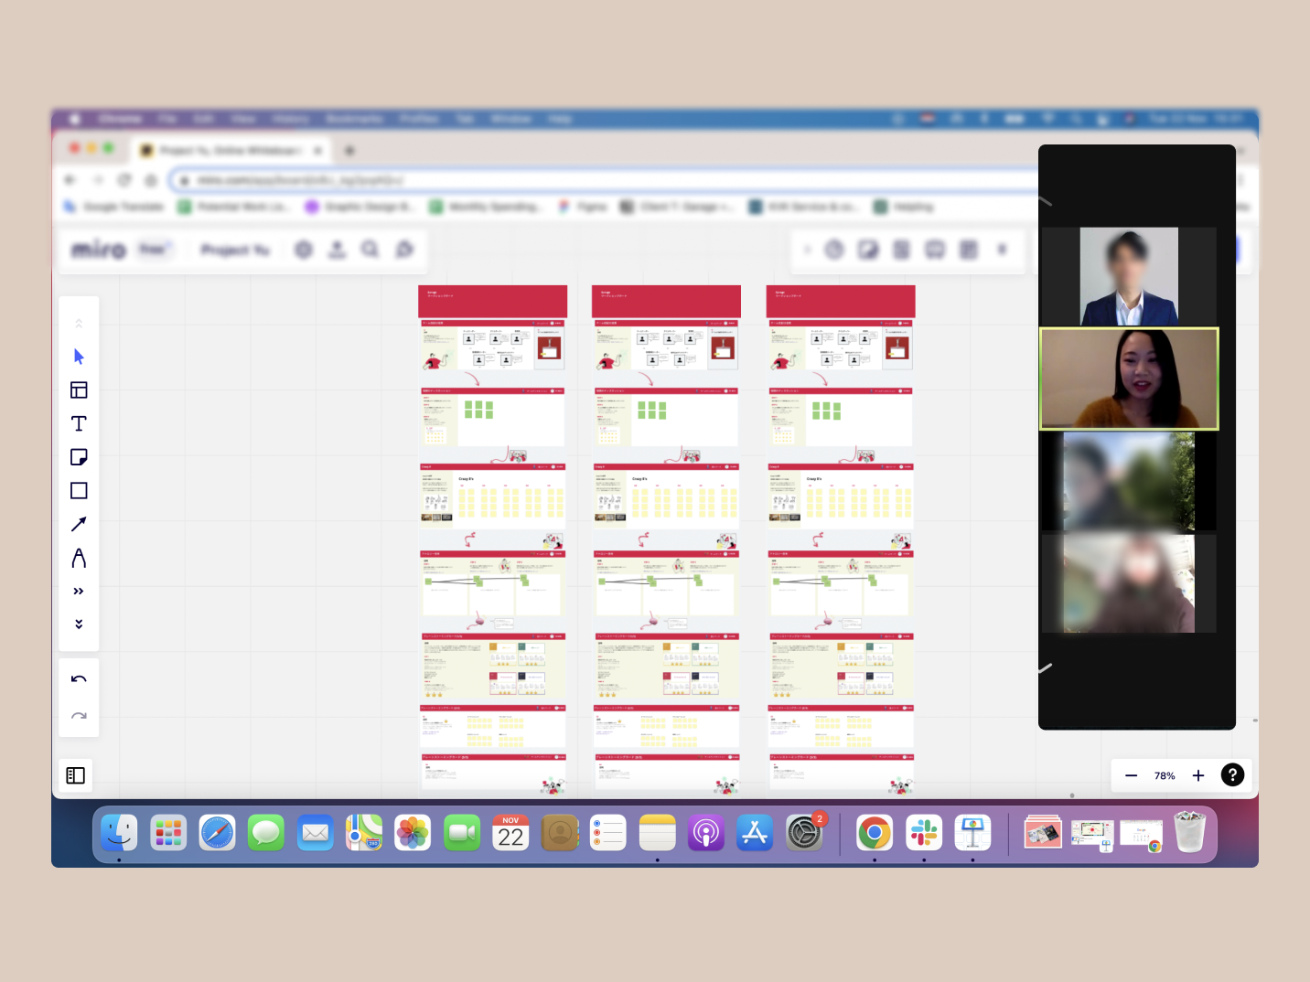Select the bottom participant's video tile
1310x982 pixels.
[x=1129, y=583]
